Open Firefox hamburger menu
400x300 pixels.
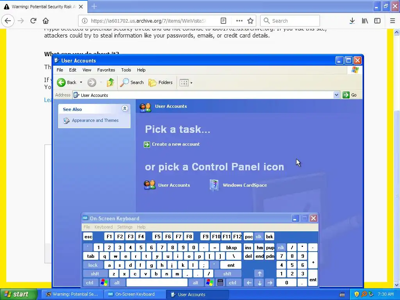[x=392, y=21]
